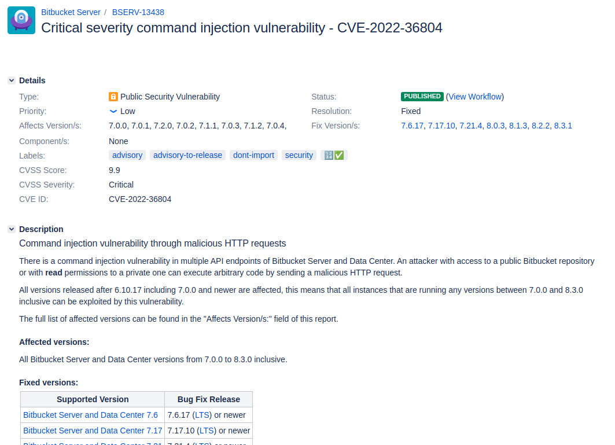Collapse the Description section

(12, 229)
